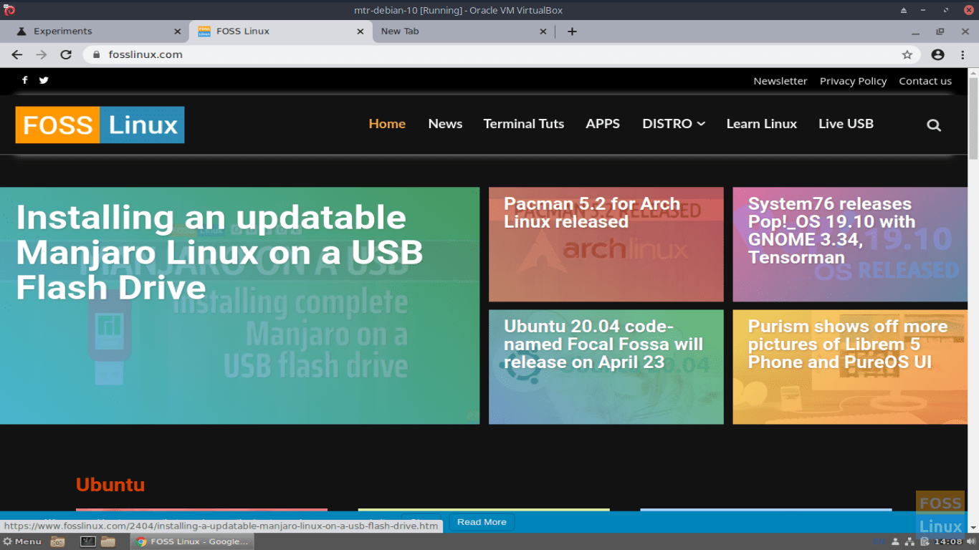Click the Read More button
The height and width of the screenshot is (550, 979).
(482, 522)
